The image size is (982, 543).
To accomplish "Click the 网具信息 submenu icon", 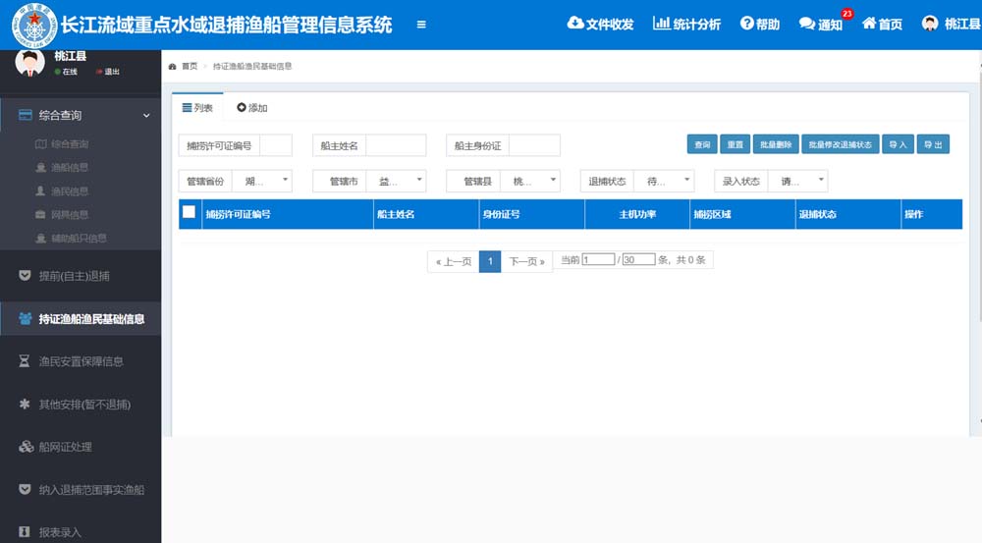I will [x=40, y=215].
